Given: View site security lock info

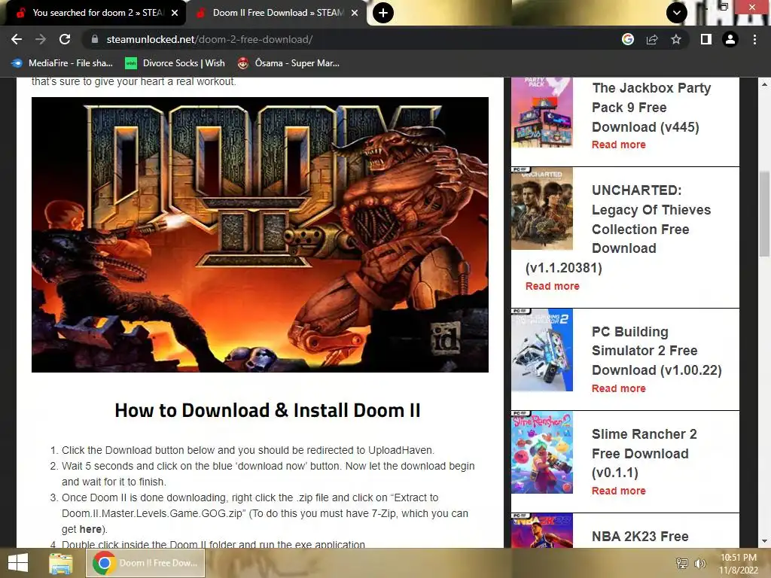Looking at the screenshot, I should tap(95, 39).
